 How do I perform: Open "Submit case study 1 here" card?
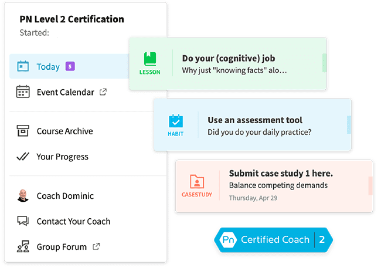280,174
